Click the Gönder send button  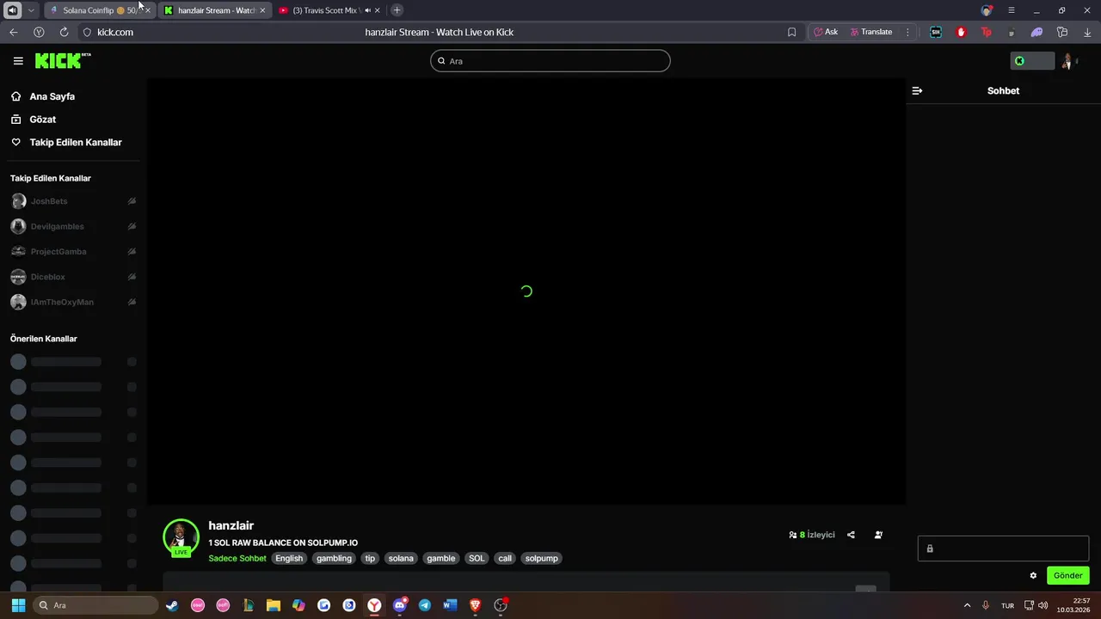coord(1067,575)
